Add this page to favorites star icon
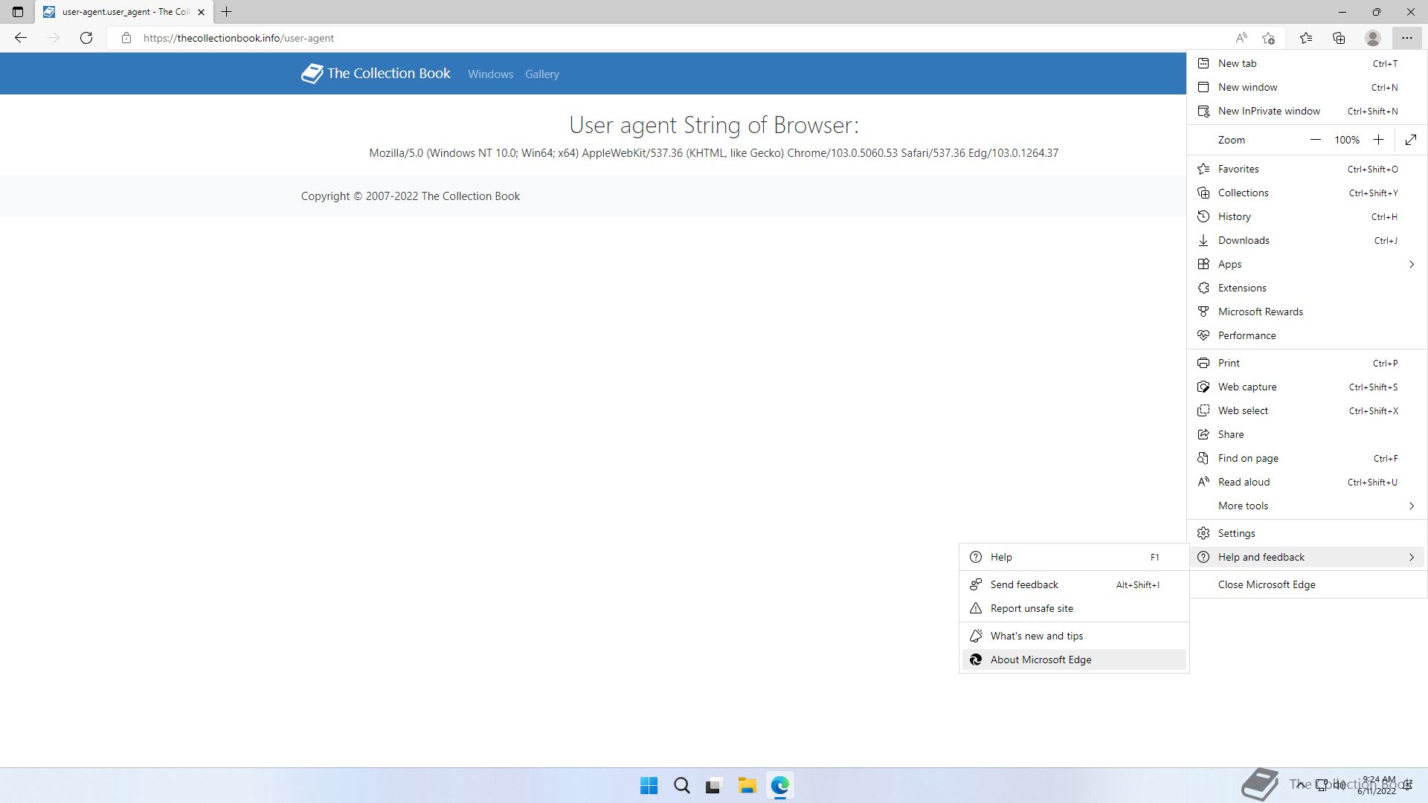Viewport: 1428px width, 803px height. click(1269, 38)
